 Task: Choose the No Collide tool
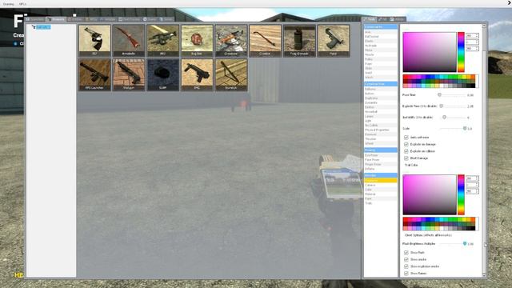tap(381, 126)
